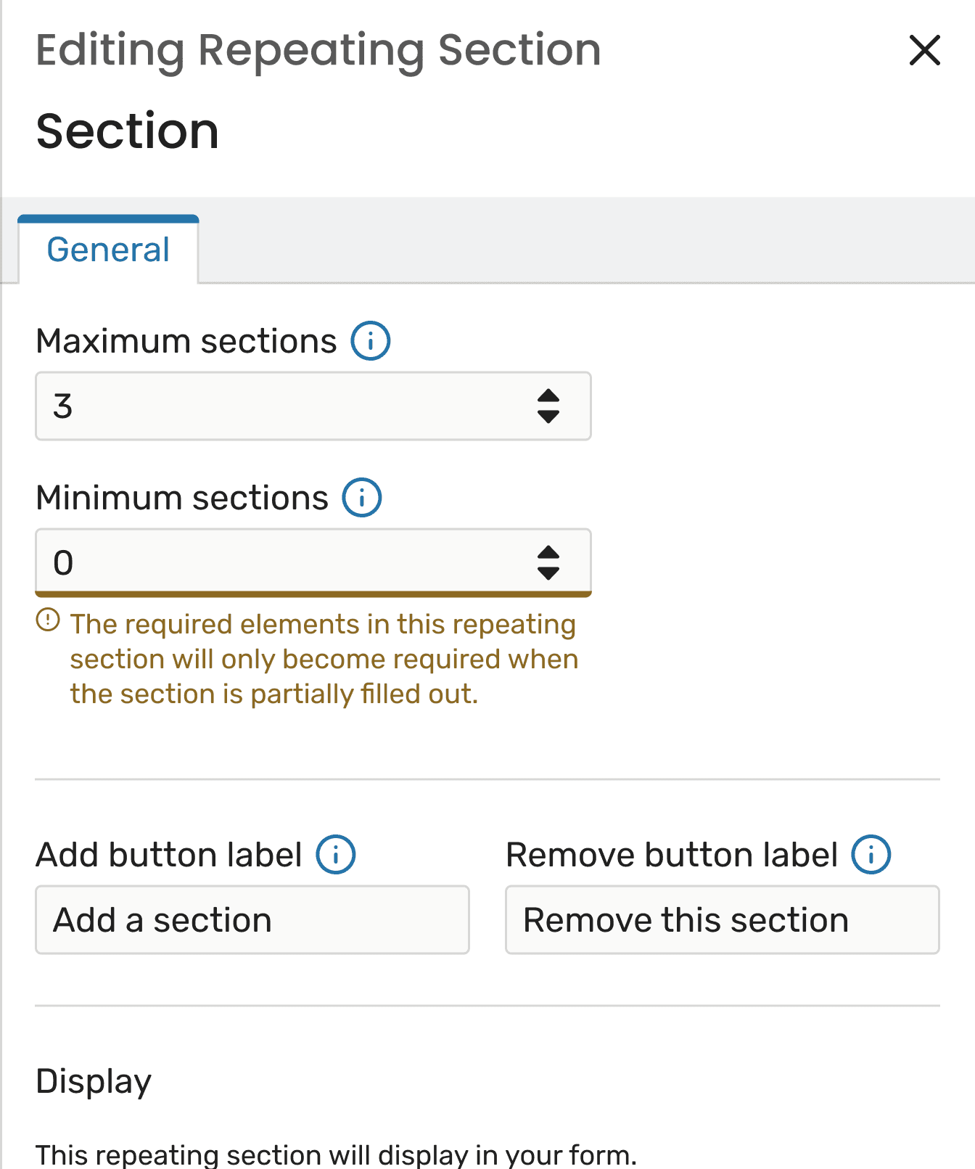Image resolution: width=975 pixels, height=1169 pixels.
Task: Close the Editing Repeating Section panel
Action: pyautogui.click(x=924, y=51)
